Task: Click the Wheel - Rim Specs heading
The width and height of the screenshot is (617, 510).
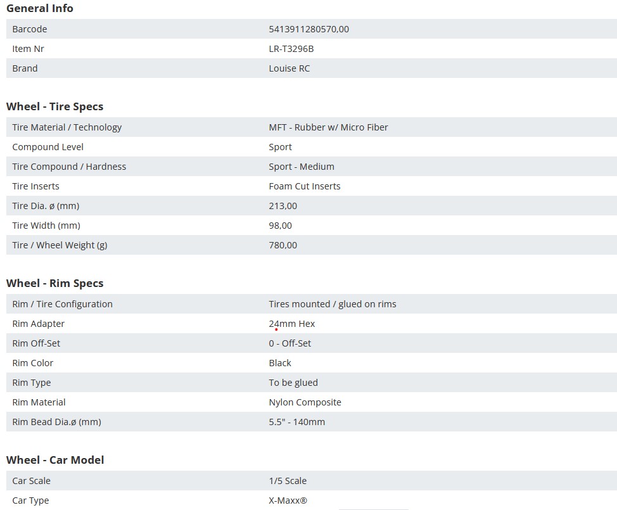Action: 54,283
